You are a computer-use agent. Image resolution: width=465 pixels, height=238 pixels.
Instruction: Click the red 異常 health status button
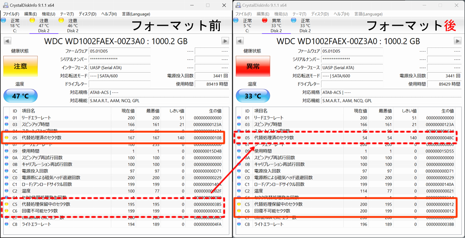tap(253, 66)
